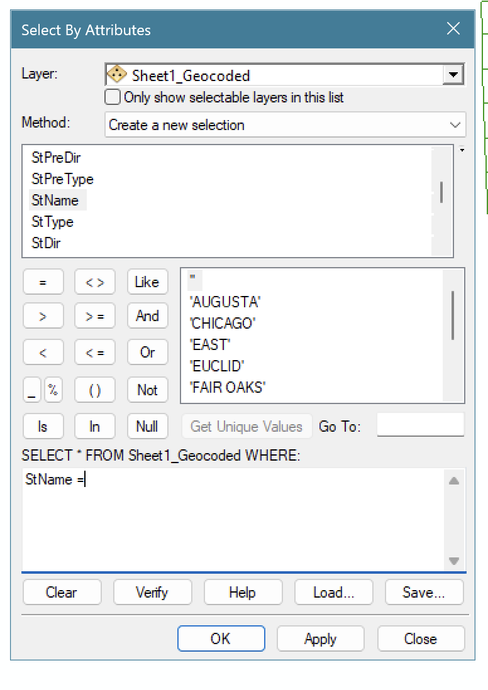Click the And operator button
The image size is (488, 690).
point(147,317)
